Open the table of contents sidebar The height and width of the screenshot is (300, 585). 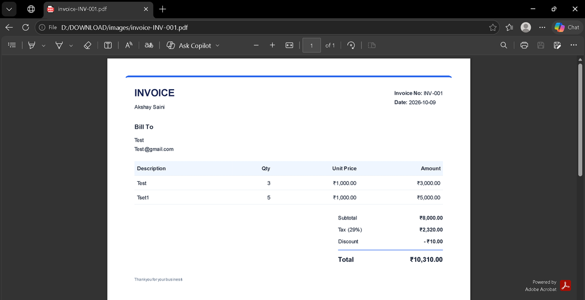12,45
